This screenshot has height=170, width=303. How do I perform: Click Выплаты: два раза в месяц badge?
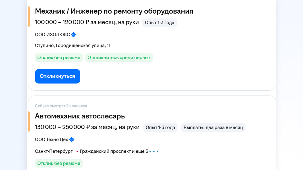213,127
